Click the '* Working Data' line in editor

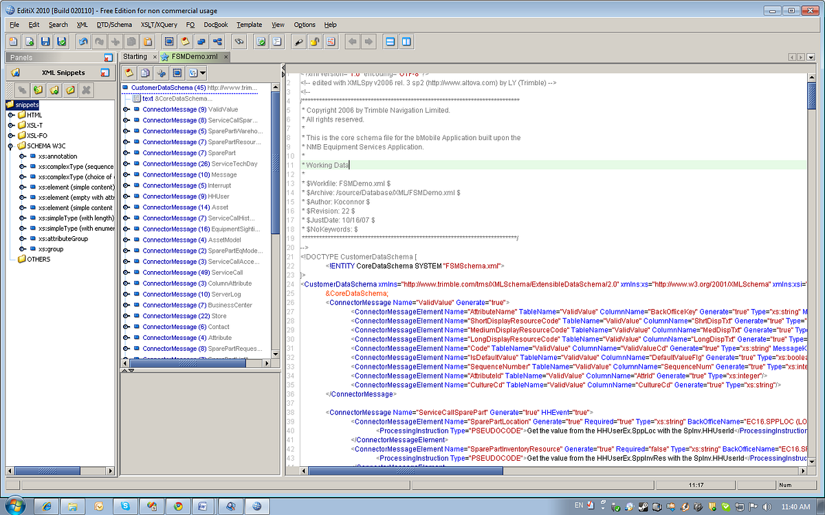pos(328,165)
